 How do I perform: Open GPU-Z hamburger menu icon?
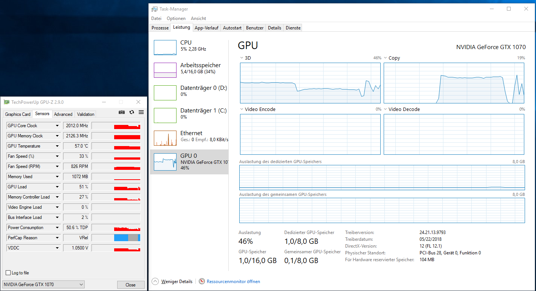[141, 112]
